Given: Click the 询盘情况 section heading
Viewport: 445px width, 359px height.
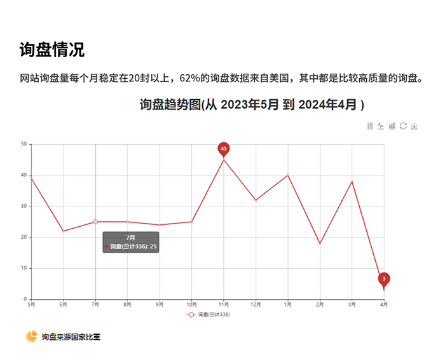Looking at the screenshot, I should 51,50.
